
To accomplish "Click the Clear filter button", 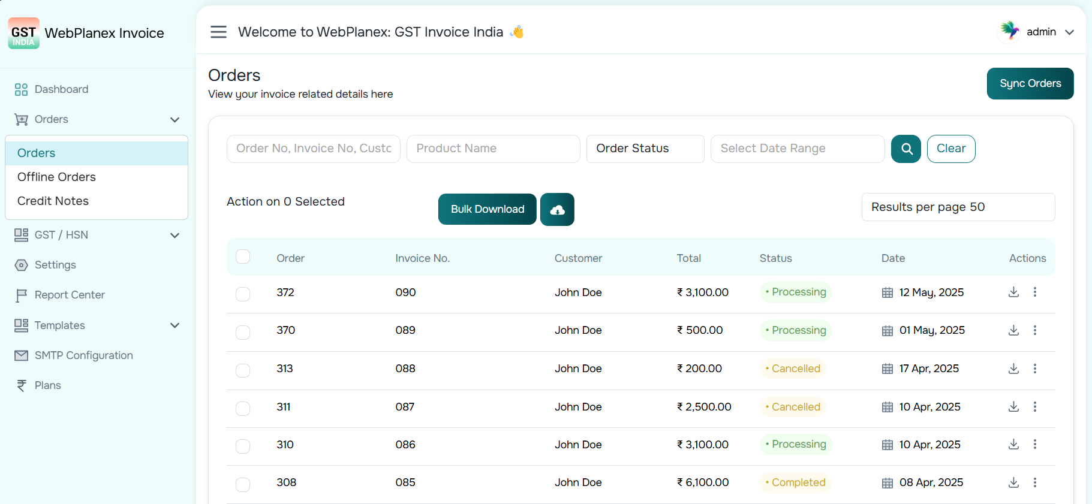I will coord(951,149).
